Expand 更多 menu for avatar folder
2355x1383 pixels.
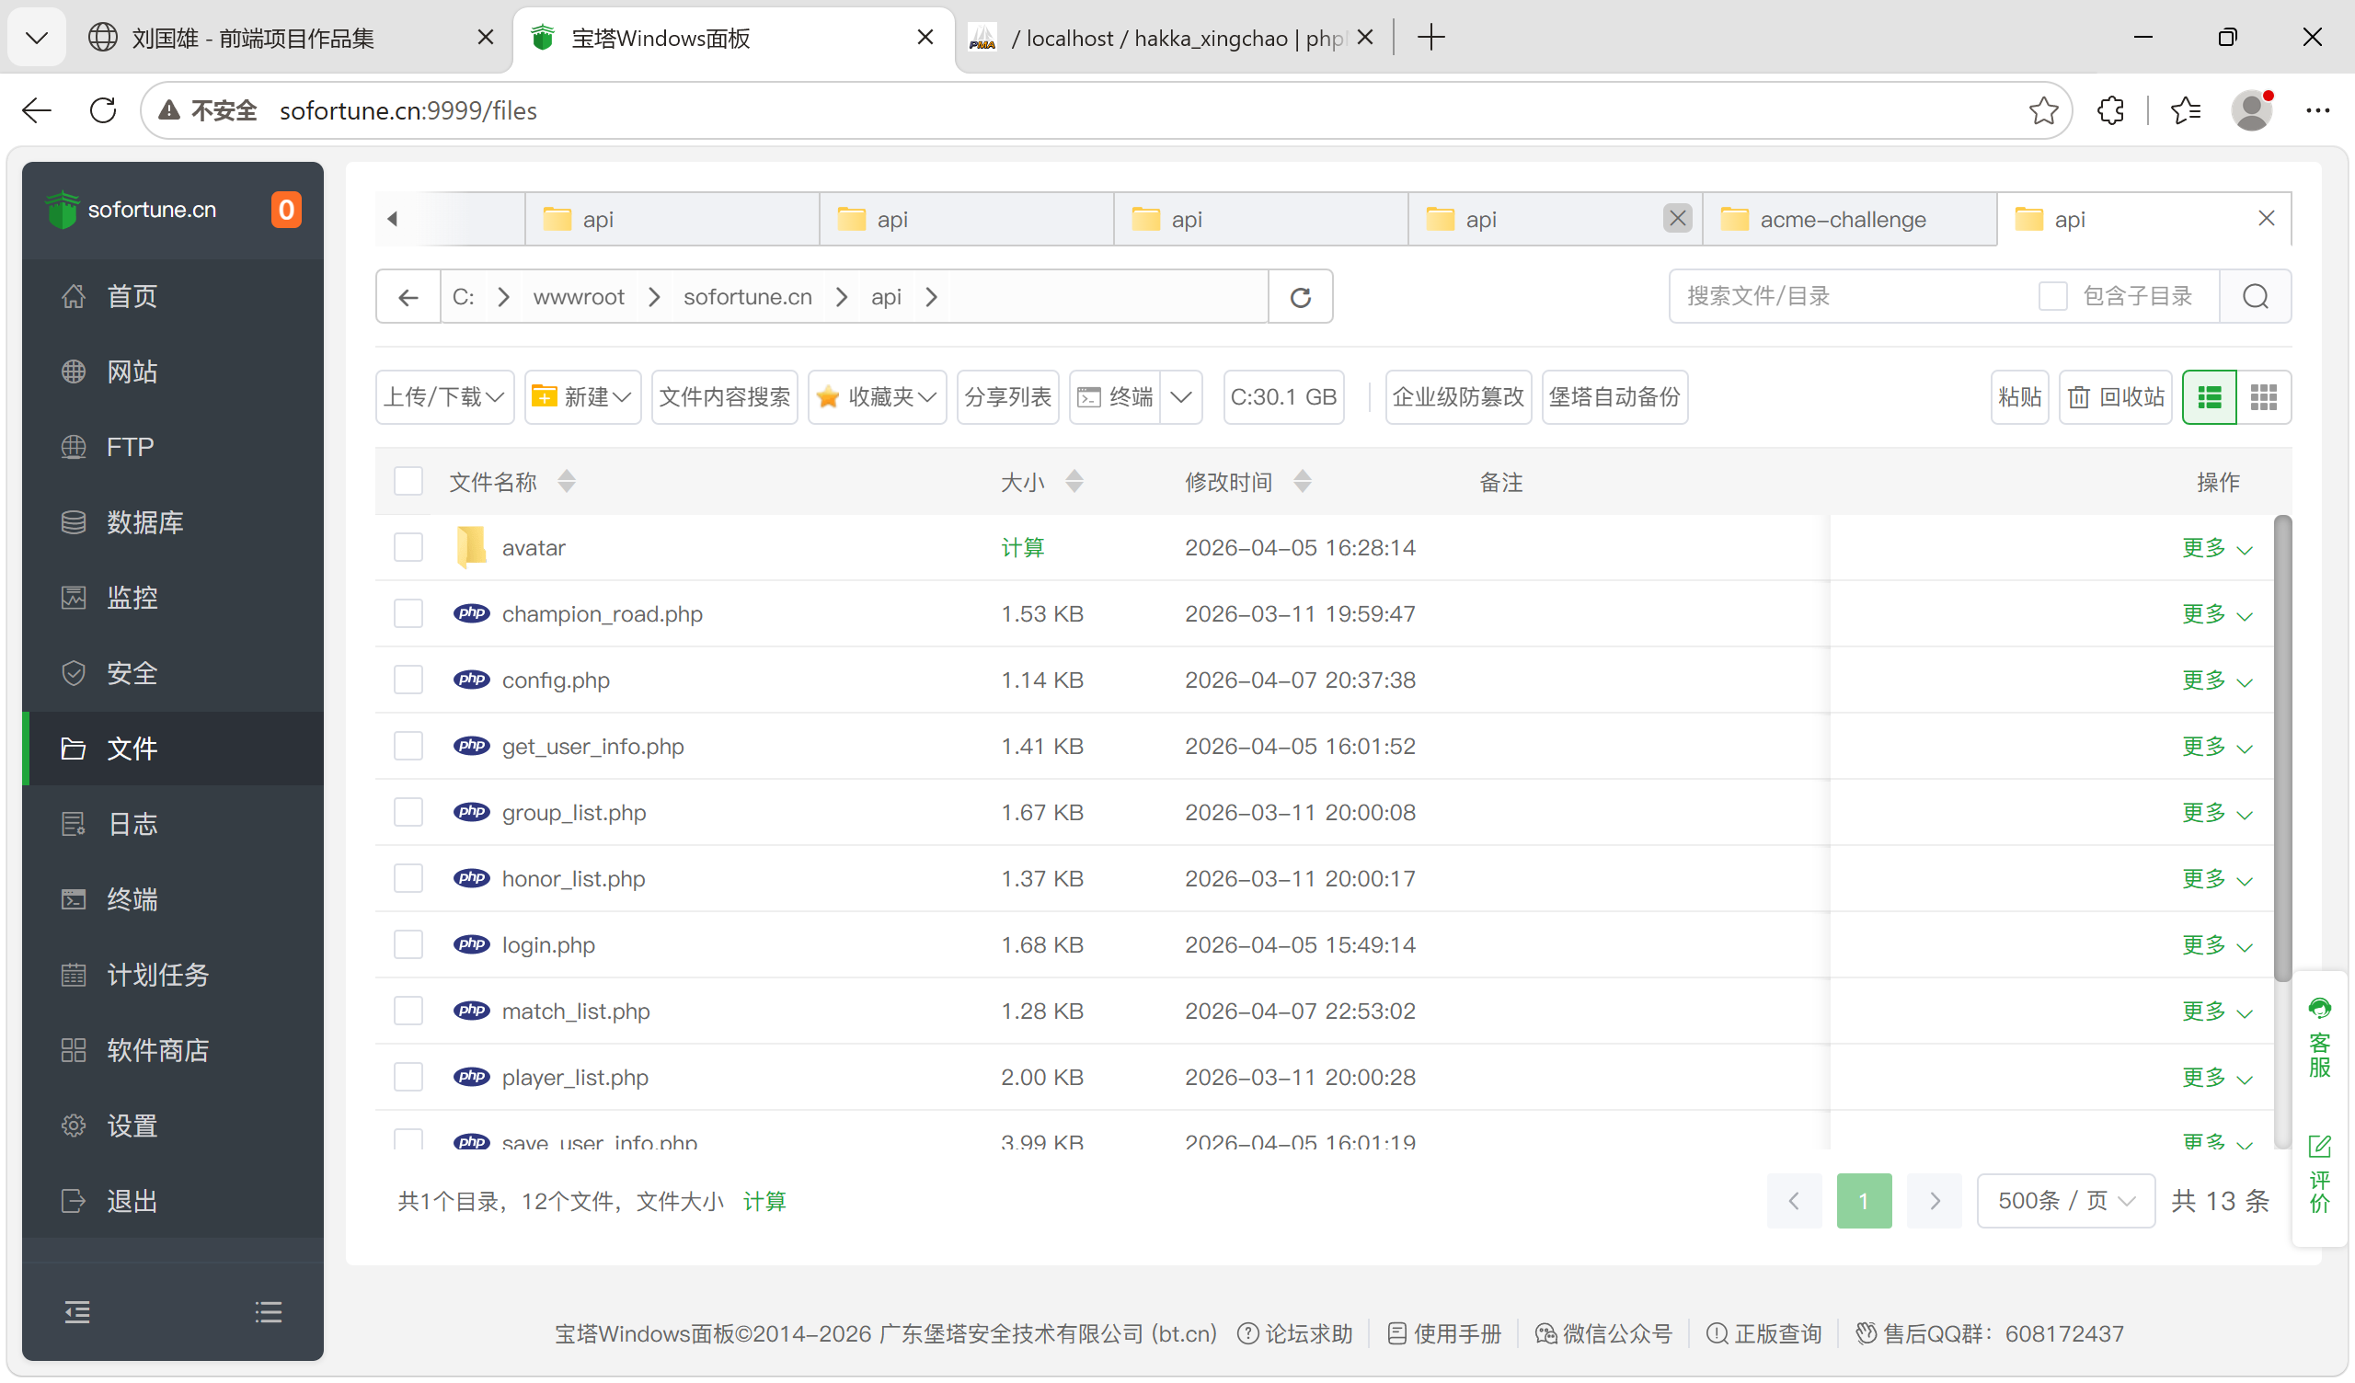click(2218, 548)
